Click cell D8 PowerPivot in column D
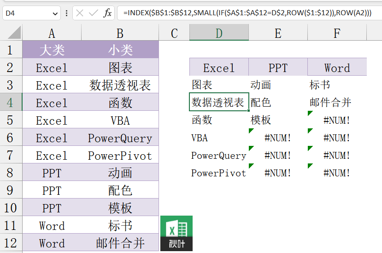The image size is (382, 253). (219, 173)
